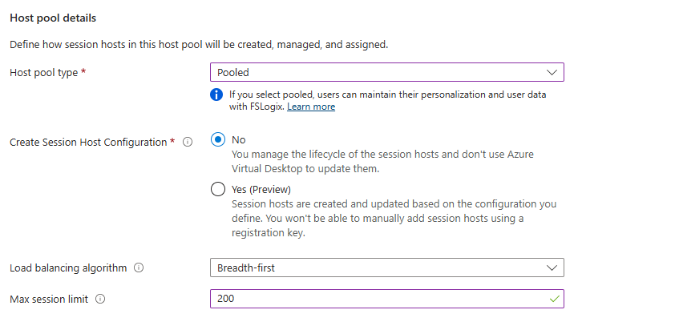The image size is (679, 334).
Task: Select the No radio button
Action: coord(217,139)
